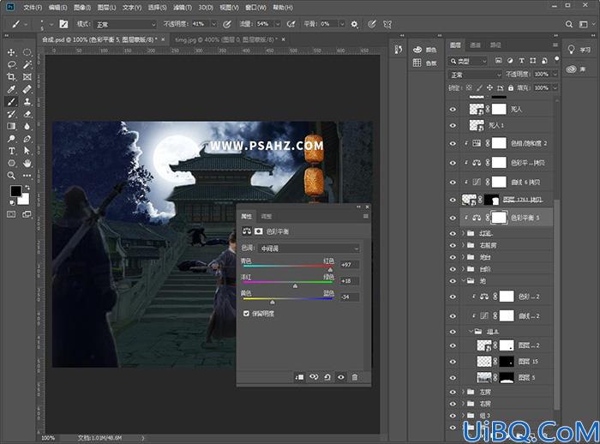Clip adjustment to layer in Properties panel
The height and width of the screenshot is (444, 600).
tap(300, 377)
